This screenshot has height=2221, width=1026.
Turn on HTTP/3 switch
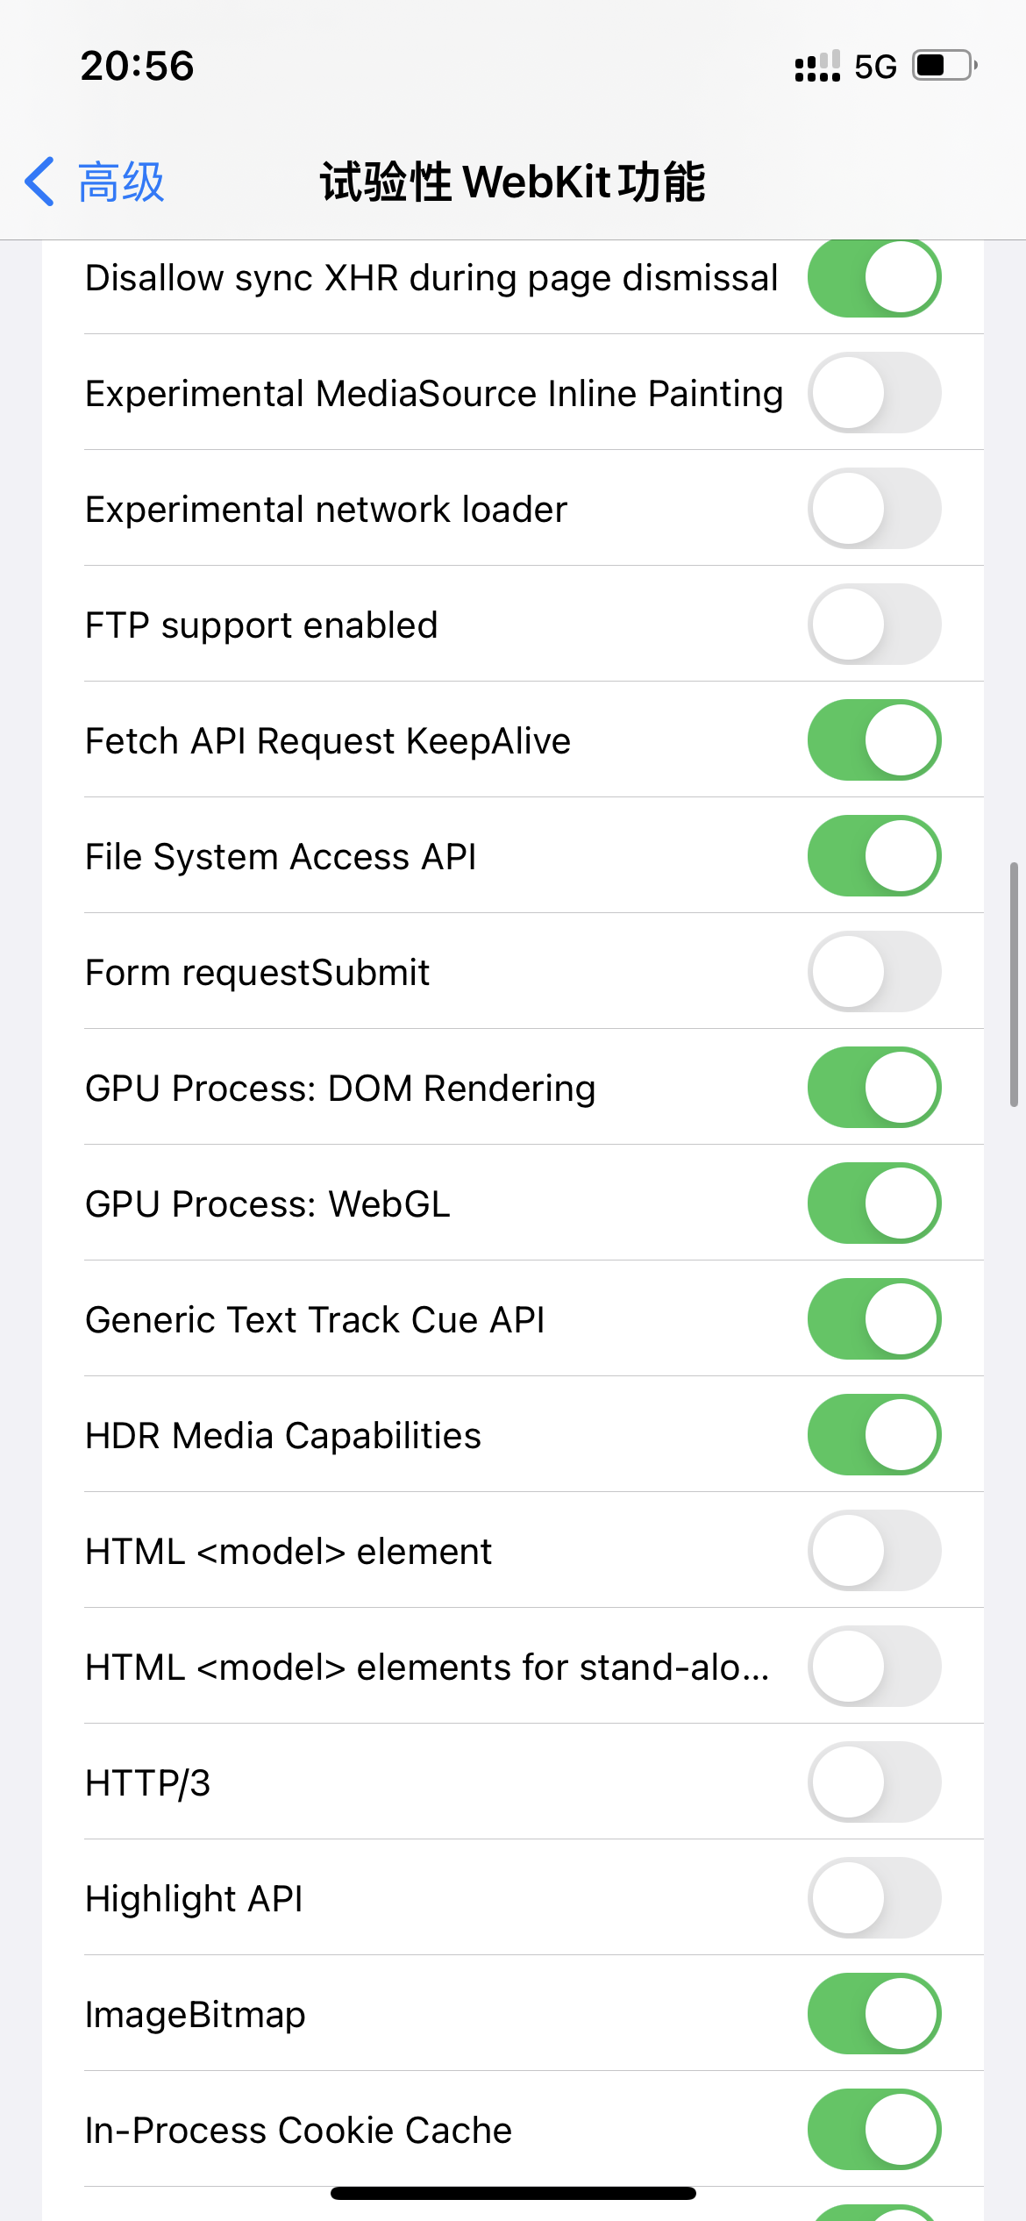tap(873, 1782)
